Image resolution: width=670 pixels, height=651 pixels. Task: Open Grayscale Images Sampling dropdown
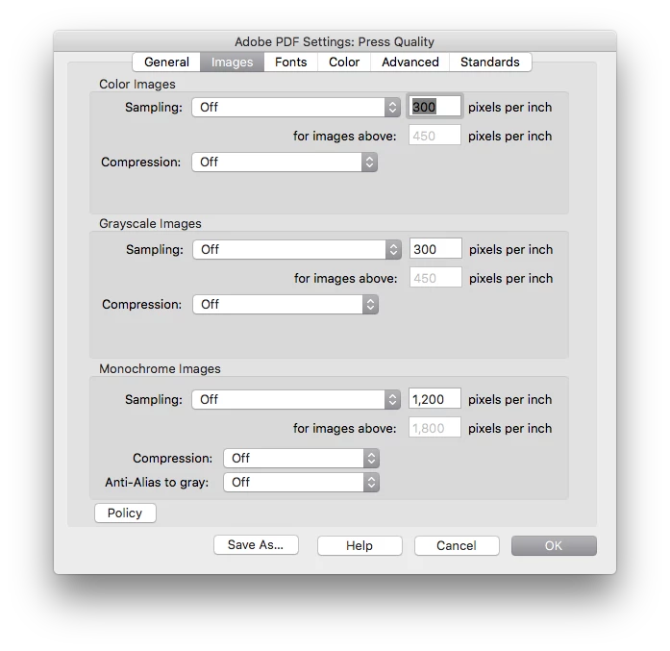(x=297, y=250)
